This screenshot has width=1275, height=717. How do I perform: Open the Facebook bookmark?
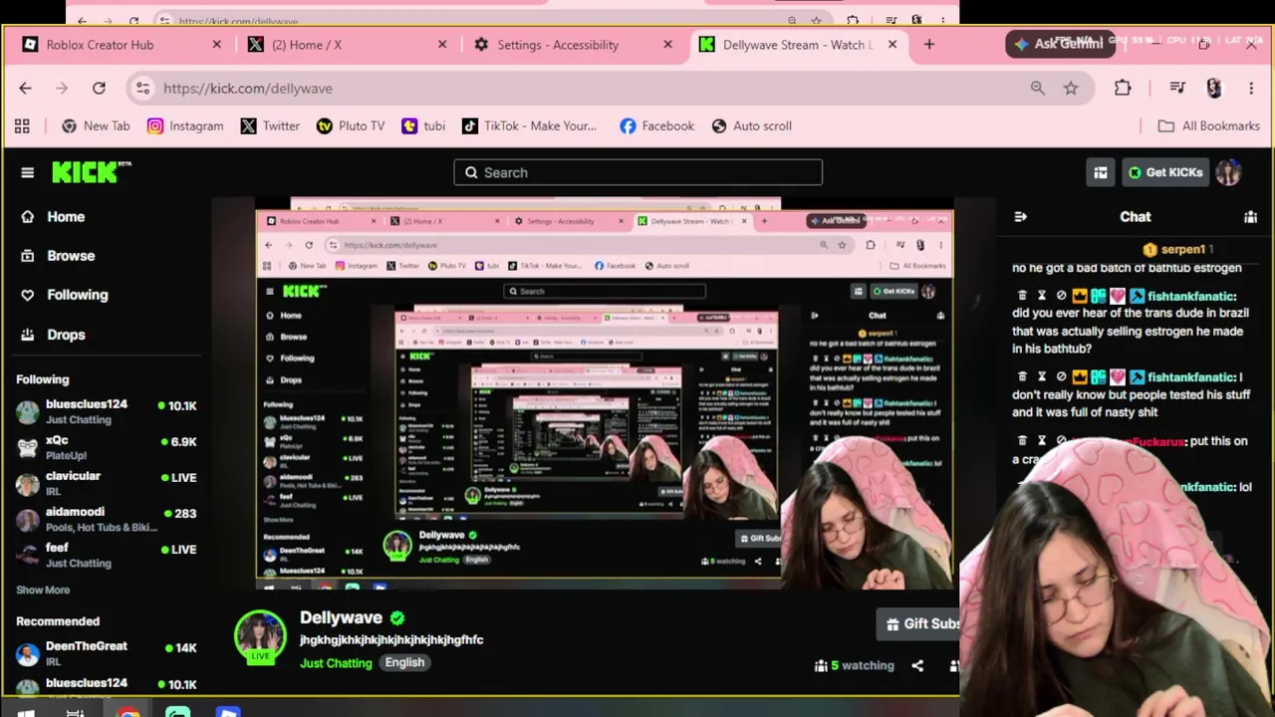pos(656,126)
